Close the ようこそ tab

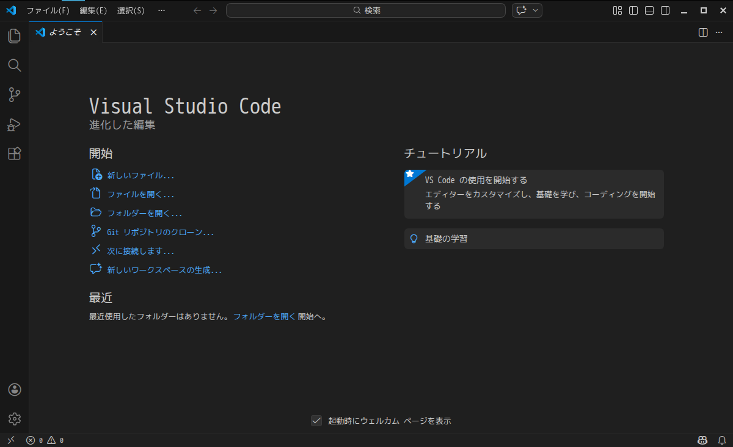point(93,32)
